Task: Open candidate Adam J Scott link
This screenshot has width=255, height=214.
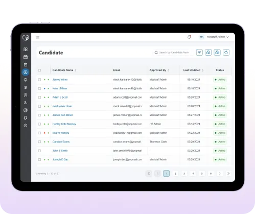Action: point(60,97)
